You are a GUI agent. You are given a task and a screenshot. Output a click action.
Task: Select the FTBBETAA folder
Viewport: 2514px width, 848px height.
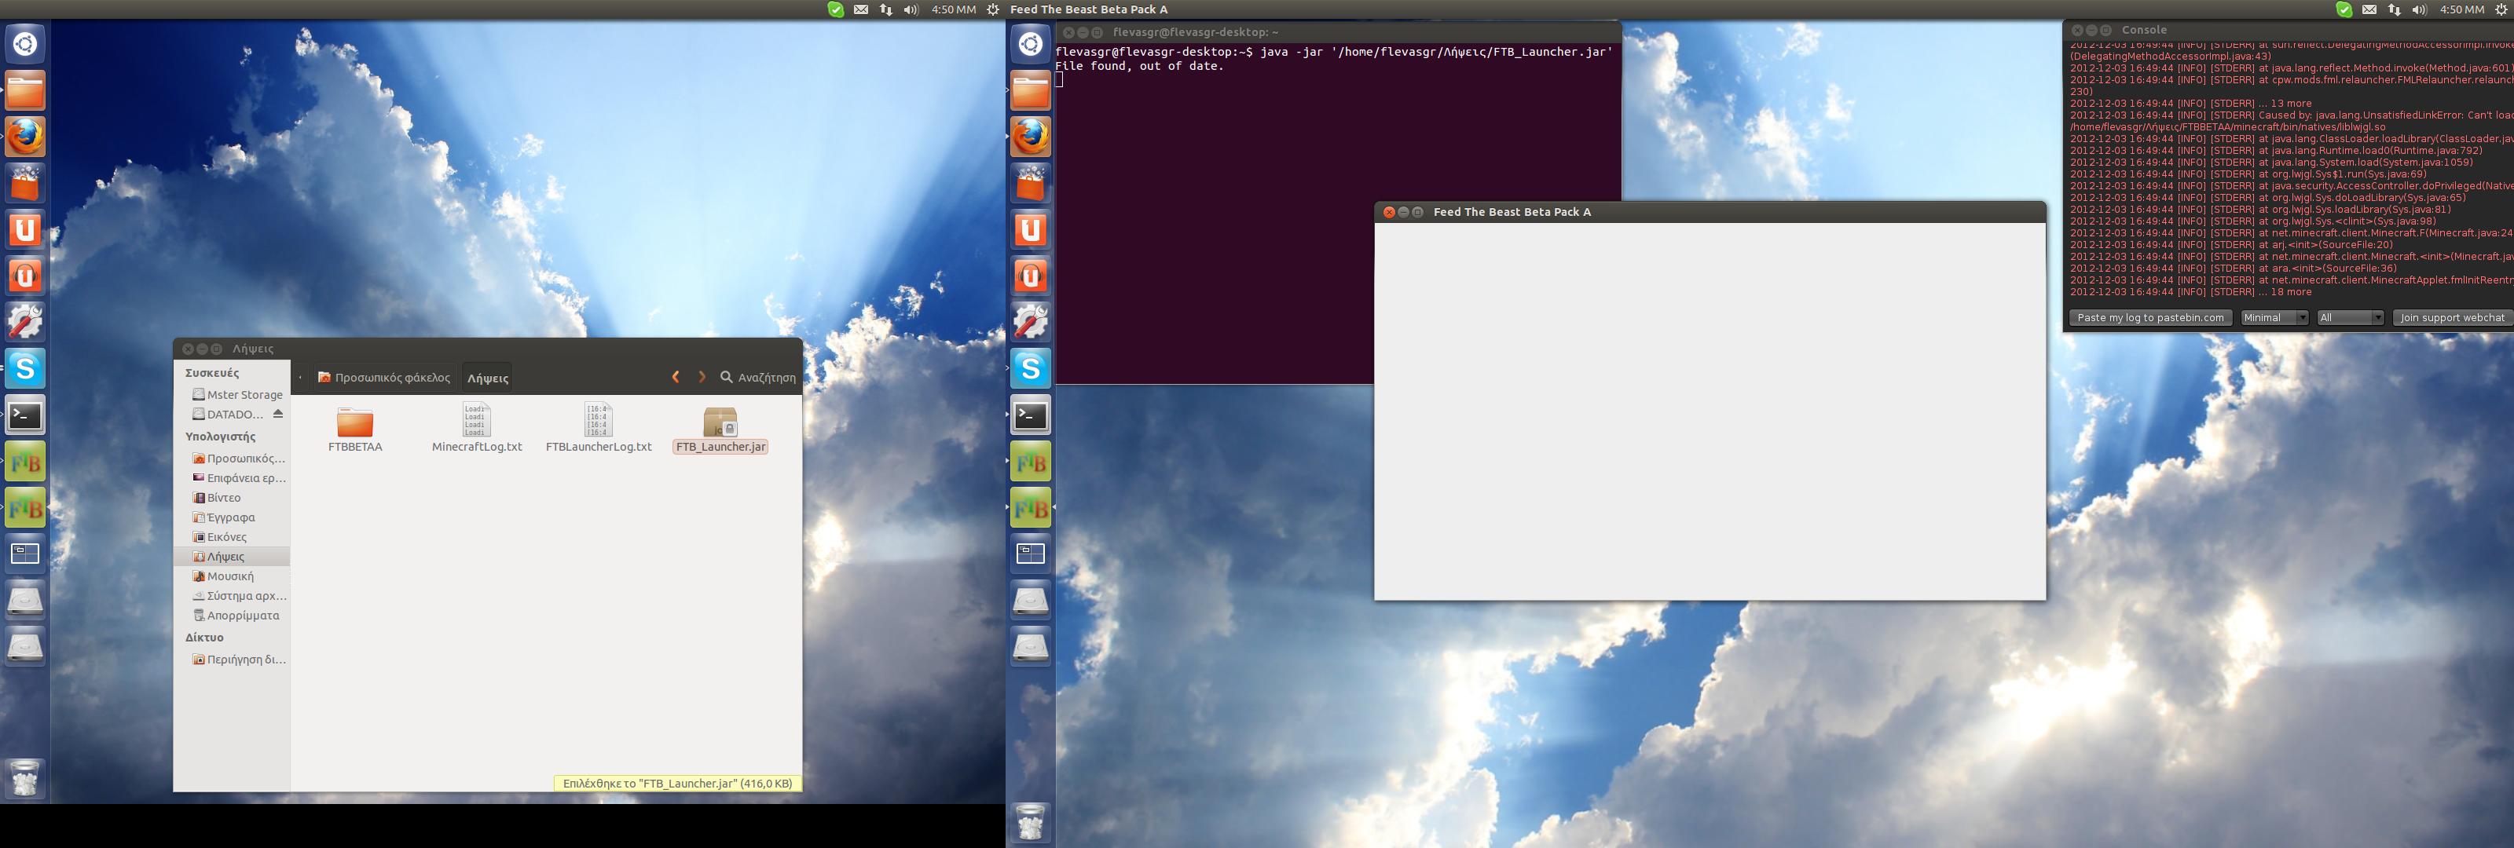(355, 429)
